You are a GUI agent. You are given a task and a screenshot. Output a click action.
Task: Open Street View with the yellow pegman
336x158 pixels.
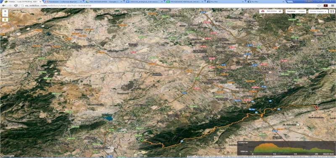[5, 20]
